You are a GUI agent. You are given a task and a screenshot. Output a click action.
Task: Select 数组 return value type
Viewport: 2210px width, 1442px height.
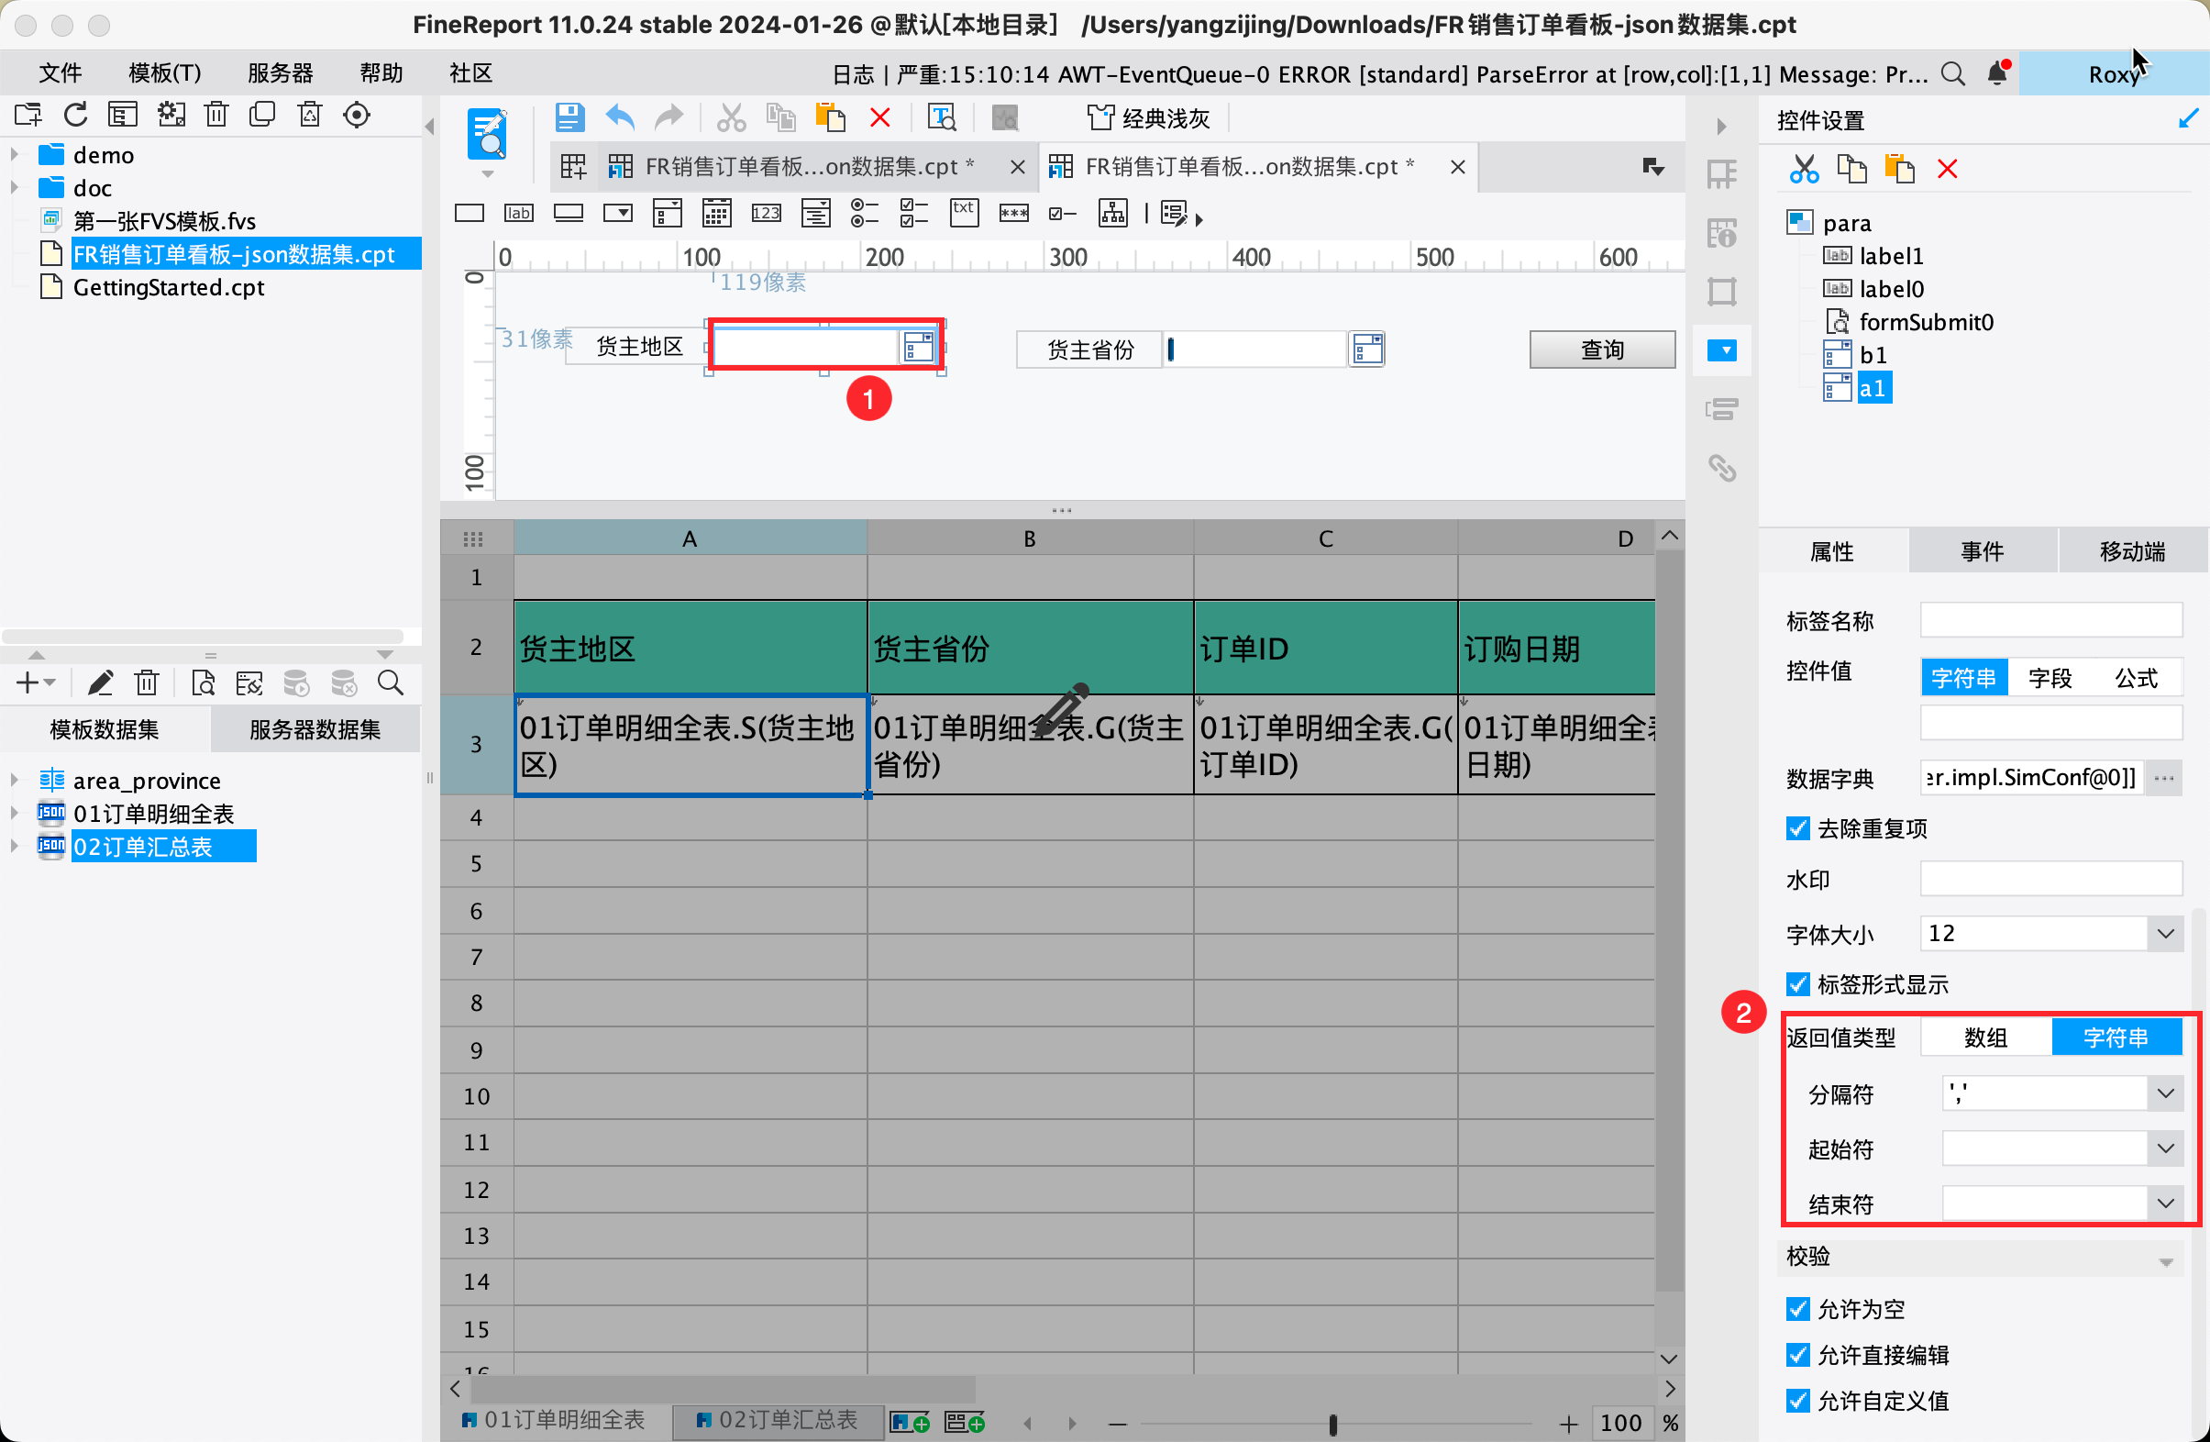(1985, 1037)
